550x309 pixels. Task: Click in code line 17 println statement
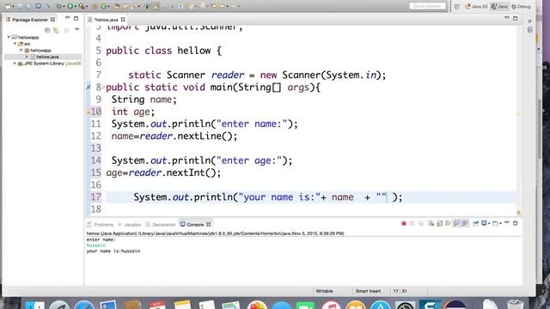click(x=267, y=197)
